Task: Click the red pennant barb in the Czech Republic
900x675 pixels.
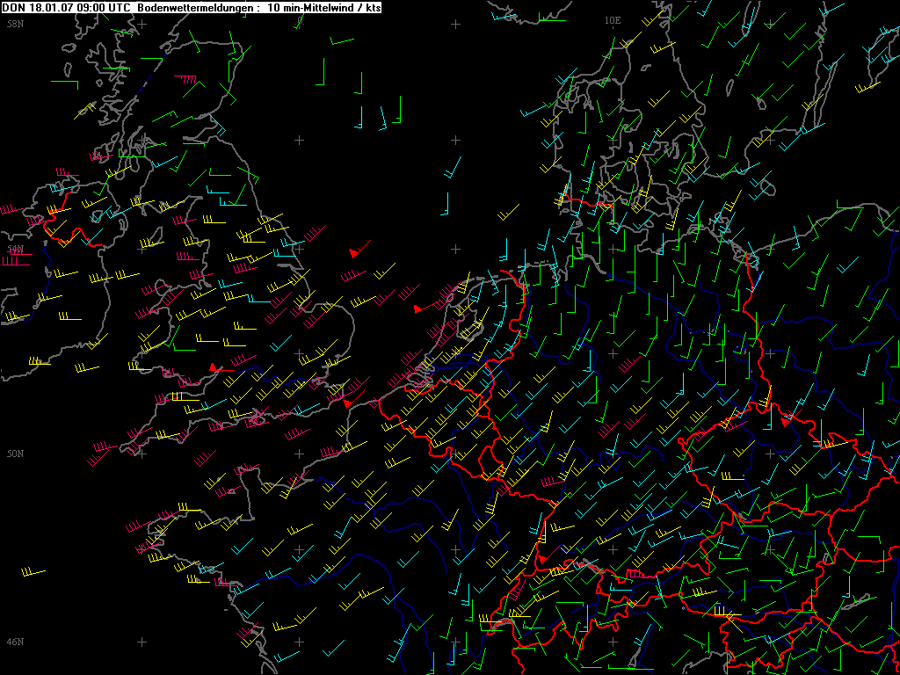Action: tap(792, 417)
